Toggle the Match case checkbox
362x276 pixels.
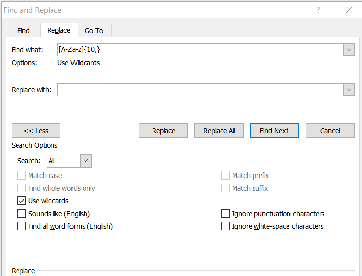coord(21,176)
